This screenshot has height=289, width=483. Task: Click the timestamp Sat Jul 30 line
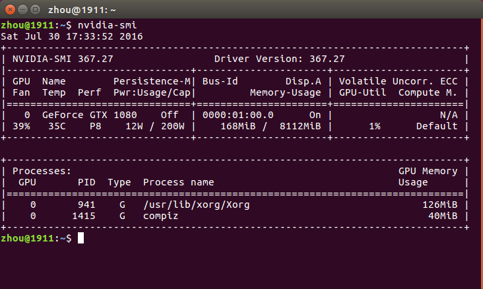point(72,36)
